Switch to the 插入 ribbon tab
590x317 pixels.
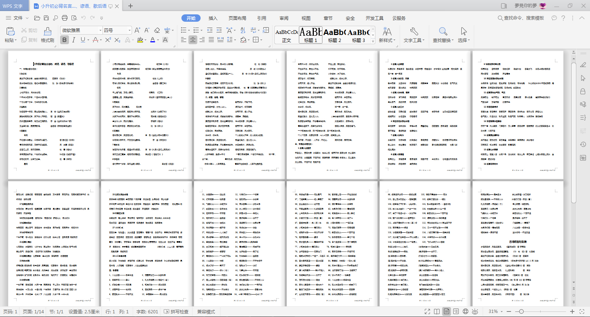tap(213, 18)
